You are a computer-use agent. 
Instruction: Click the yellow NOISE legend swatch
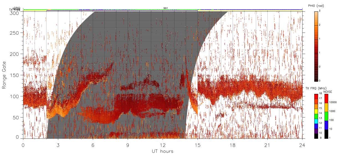click(326, 107)
